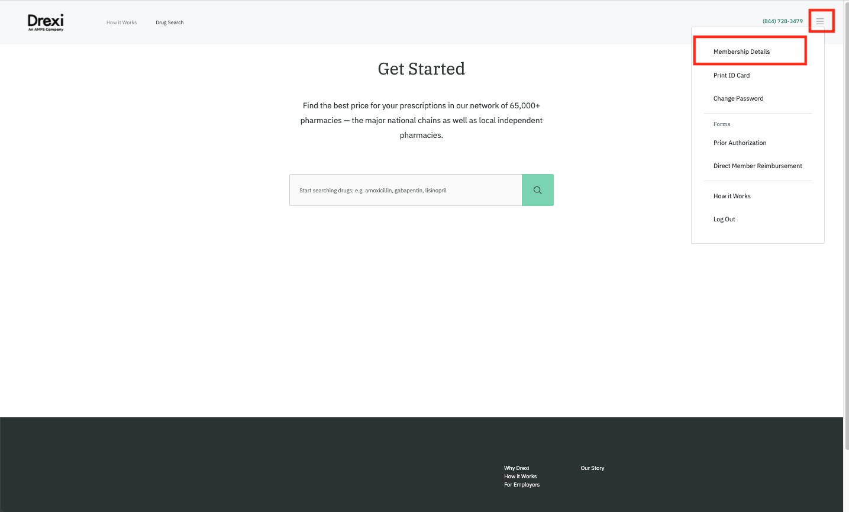Click the Get Started heading

pyautogui.click(x=421, y=69)
